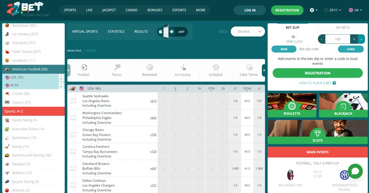Open the live chat bubble
Screen dimensions: 369x193
coord(355,171)
